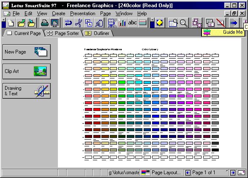
Task: Click the mail envelope icon in status bar
Action: [x=242, y=173]
